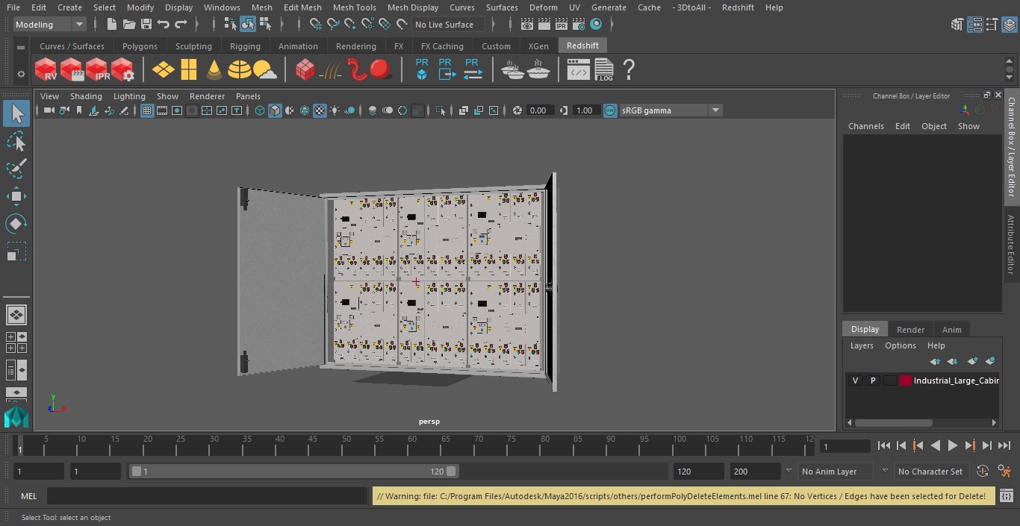1020x526 pixels.
Task: Open Redshift RenderView icon on shelf
Action: click(x=46, y=69)
